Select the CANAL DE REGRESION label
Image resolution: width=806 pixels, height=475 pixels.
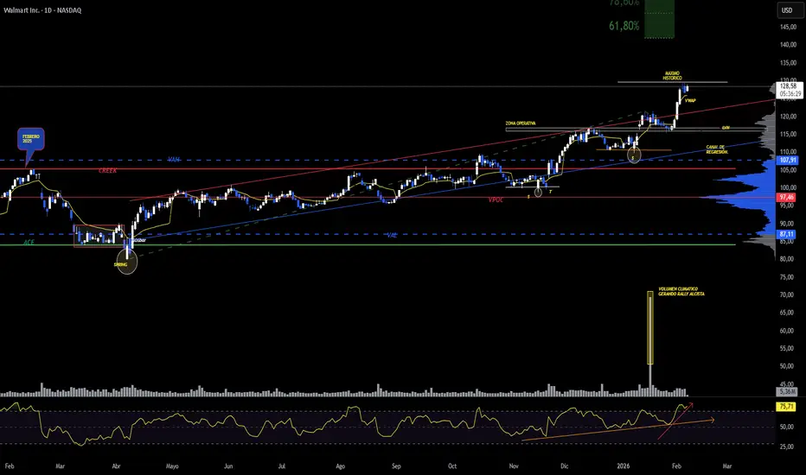coord(717,149)
